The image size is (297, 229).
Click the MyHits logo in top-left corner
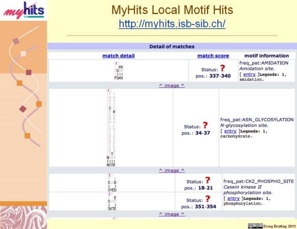(23, 10)
